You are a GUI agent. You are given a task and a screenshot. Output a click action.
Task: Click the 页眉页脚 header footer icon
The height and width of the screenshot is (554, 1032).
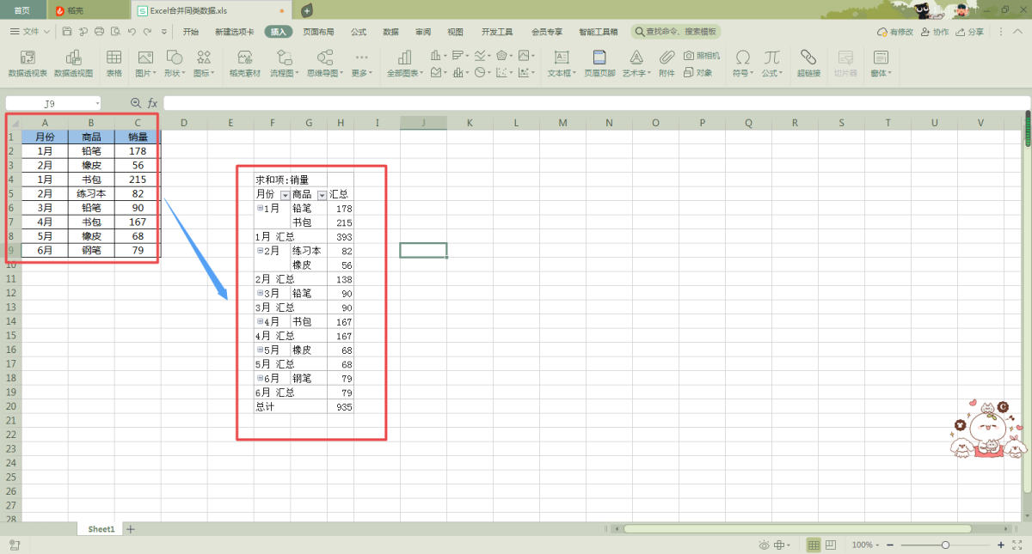pos(599,63)
